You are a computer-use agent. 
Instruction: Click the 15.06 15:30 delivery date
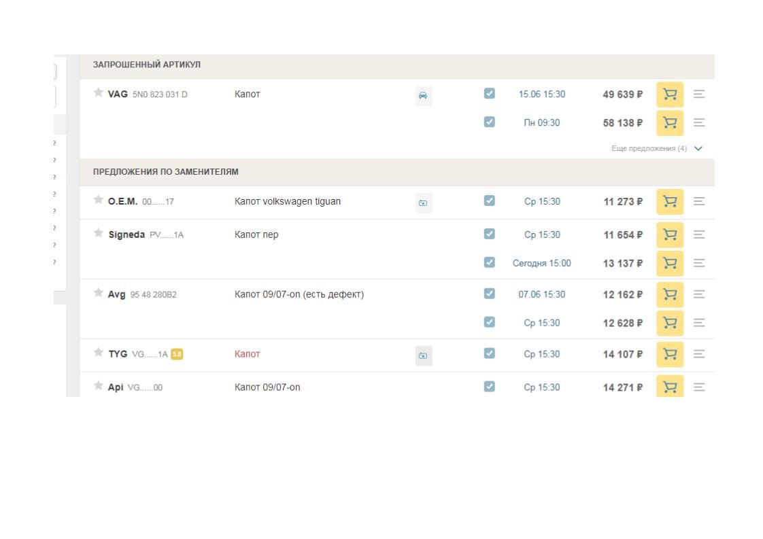click(x=541, y=94)
